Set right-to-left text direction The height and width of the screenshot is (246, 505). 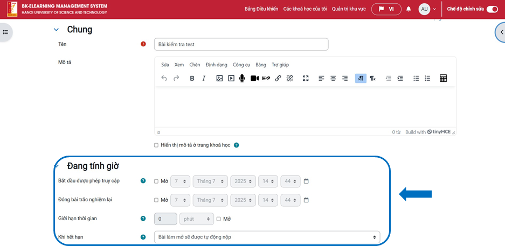pyautogui.click(x=372, y=78)
